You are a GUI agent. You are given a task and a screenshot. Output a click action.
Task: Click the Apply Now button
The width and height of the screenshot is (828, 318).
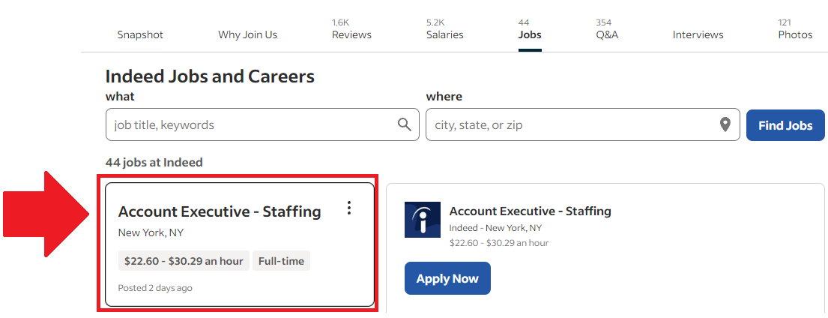[x=447, y=278]
